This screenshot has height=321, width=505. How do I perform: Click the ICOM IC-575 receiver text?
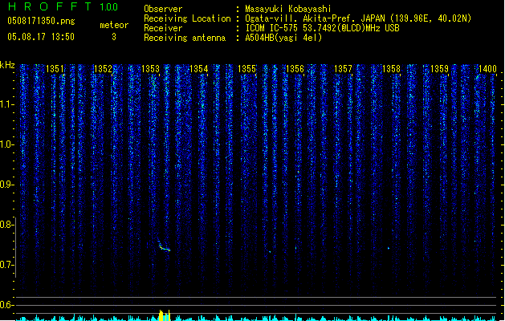[322, 28]
